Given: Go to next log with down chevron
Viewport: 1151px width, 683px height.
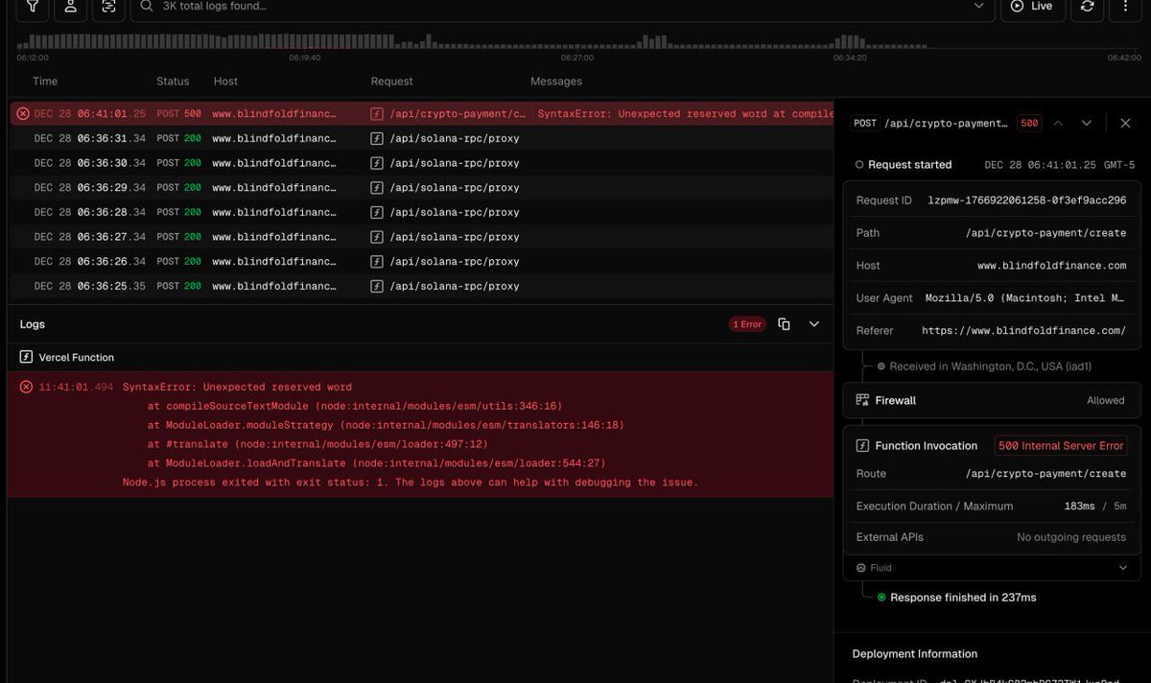Looking at the screenshot, I should (1087, 123).
